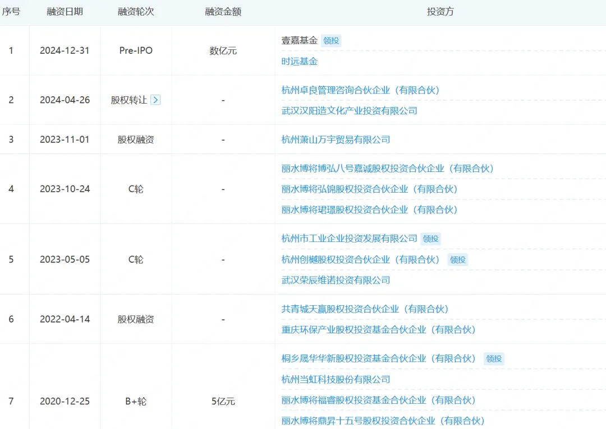
Task: Click 领投 tag beside 杭州市工业企业投资发展有限公司
Action: pyautogui.click(x=430, y=239)
